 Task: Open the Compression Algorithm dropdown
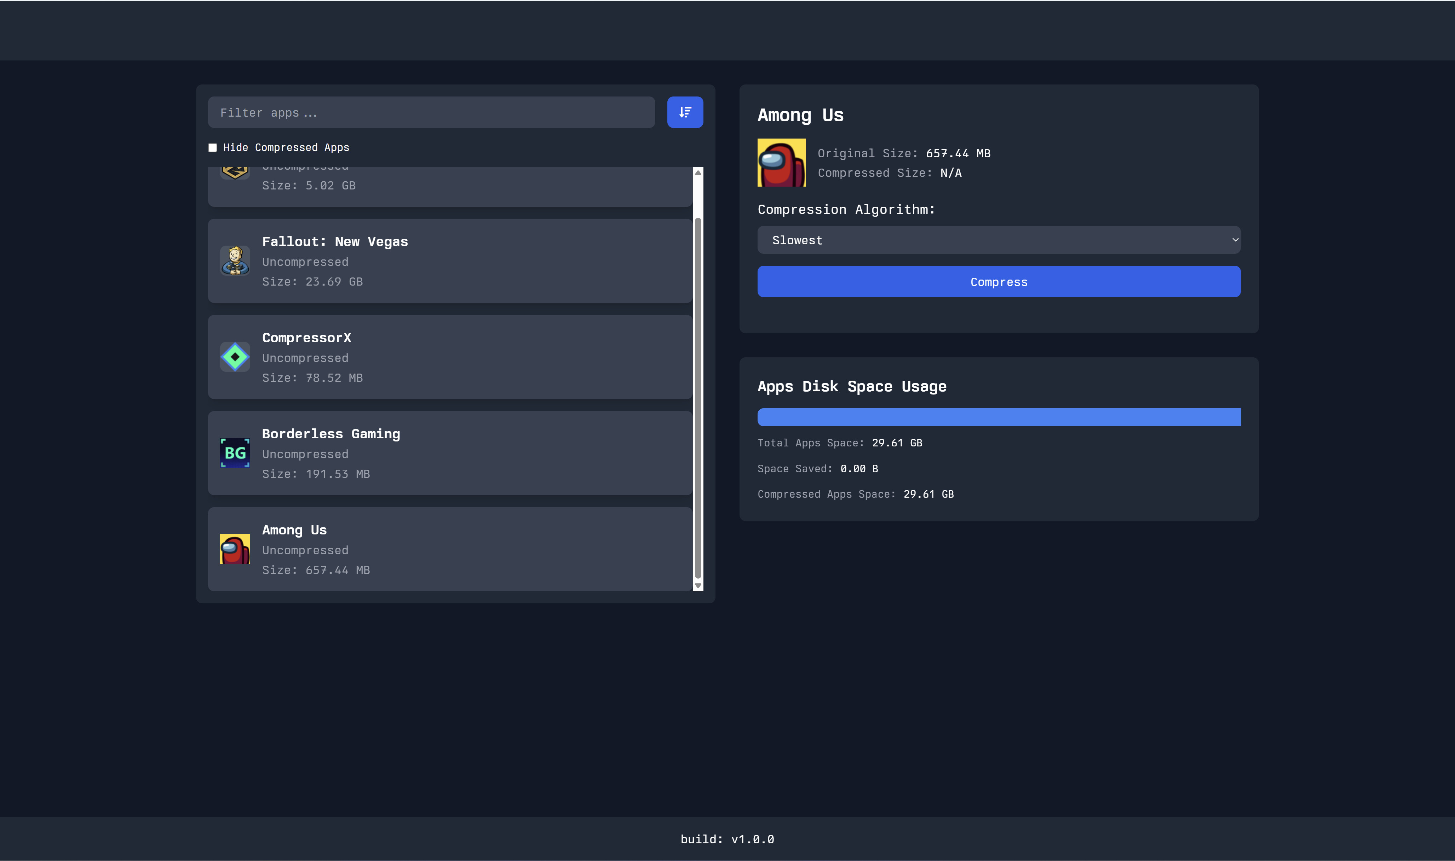point(998,239)
